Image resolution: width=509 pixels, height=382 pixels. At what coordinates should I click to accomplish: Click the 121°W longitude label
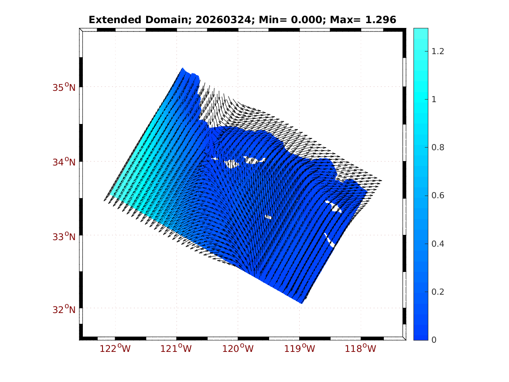point(177,348)
